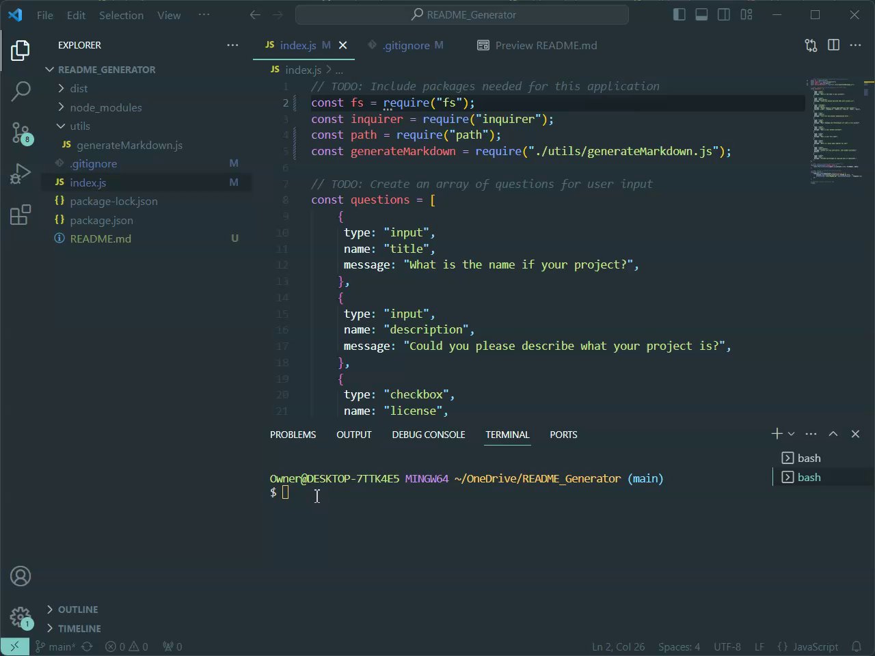The height and width of the screenshot is (656, 875).
Task: Change indentation via Spaces: 4
Action: 679,646
